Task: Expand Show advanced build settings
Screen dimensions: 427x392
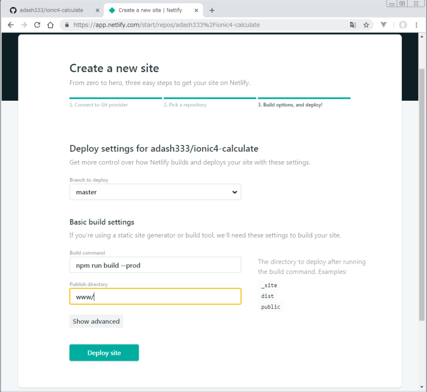Action: coord(96,321)
